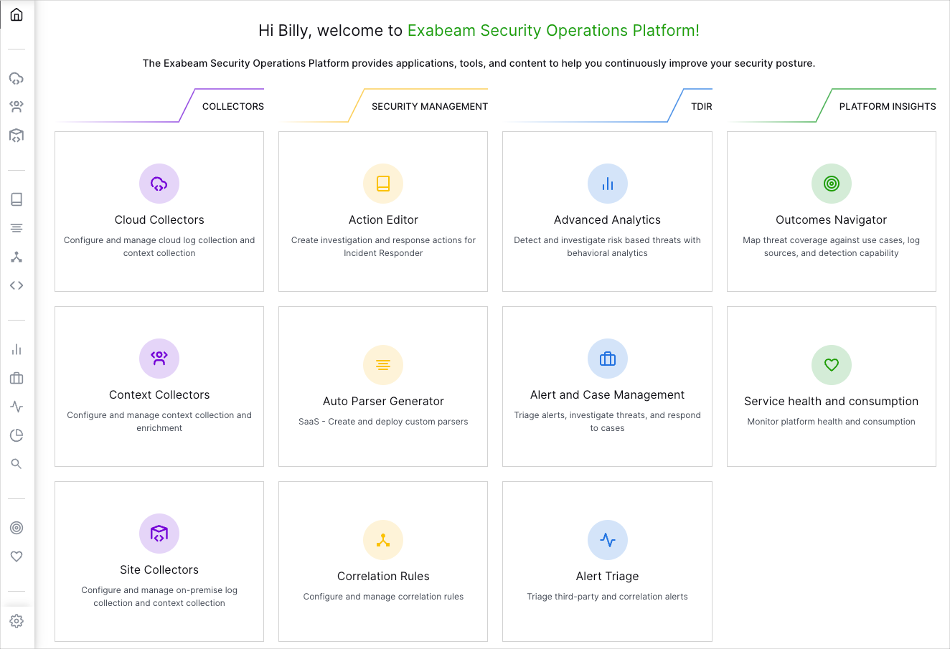Click the yellow nodes icon in the Correlation Rules card
The image size is (950, 649).
click(x=383, y=540)
